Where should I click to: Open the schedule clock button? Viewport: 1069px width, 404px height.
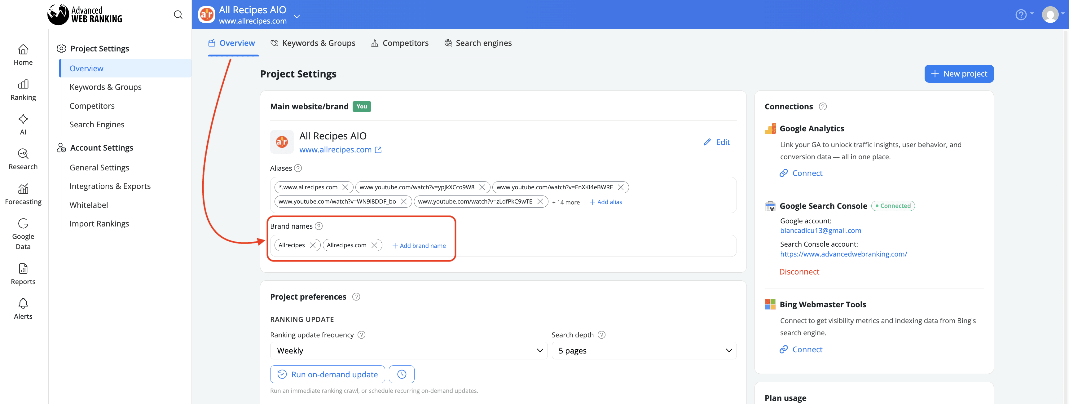[402, 375]
